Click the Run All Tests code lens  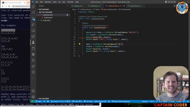click(x=92, y=17)
